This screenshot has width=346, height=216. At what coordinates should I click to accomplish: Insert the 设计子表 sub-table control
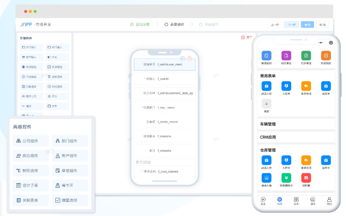[31, 185]
